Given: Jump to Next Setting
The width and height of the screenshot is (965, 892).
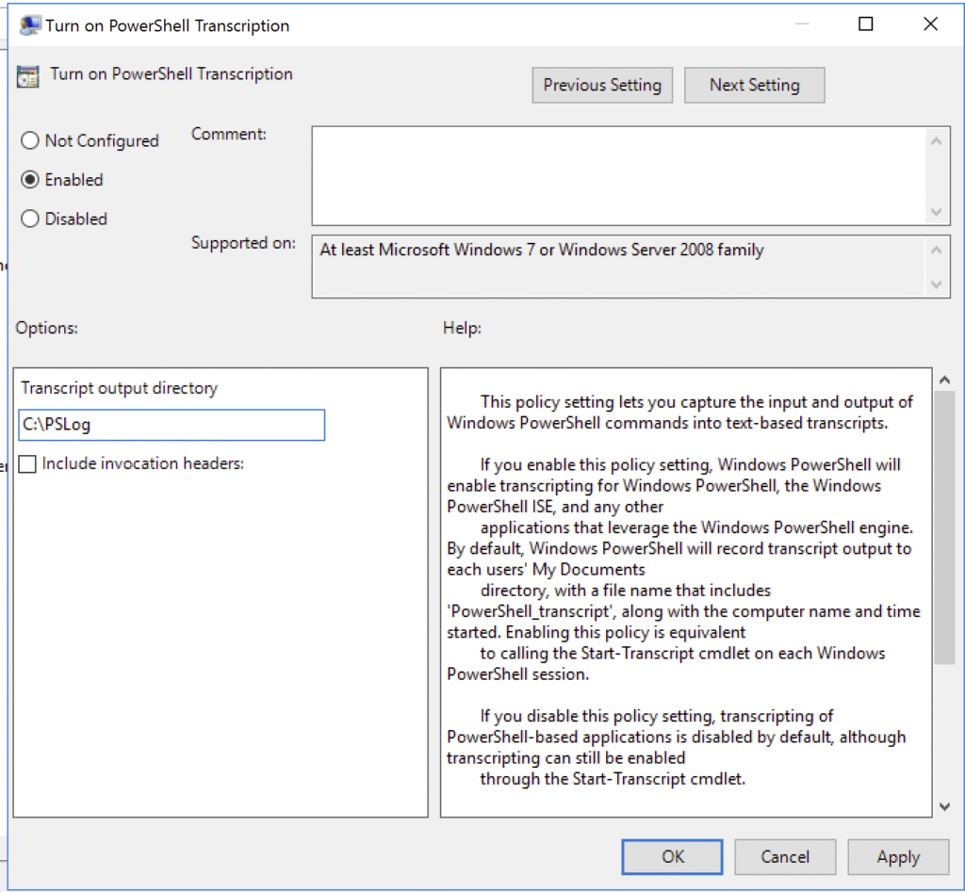Looking at the screenshot, I should pos(754,85).
